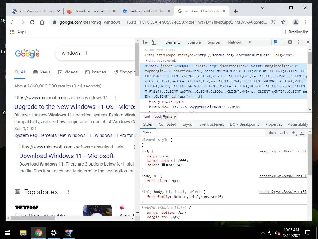Open the Windows Start menu

pyautogui.click(x=7, y=233)
